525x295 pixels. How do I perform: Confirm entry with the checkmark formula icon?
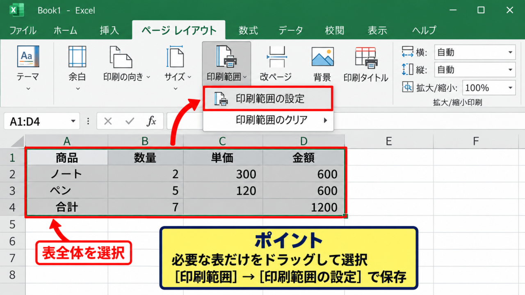tap(130, 121)
